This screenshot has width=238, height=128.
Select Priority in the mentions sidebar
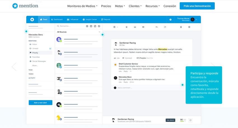(40, 53)
